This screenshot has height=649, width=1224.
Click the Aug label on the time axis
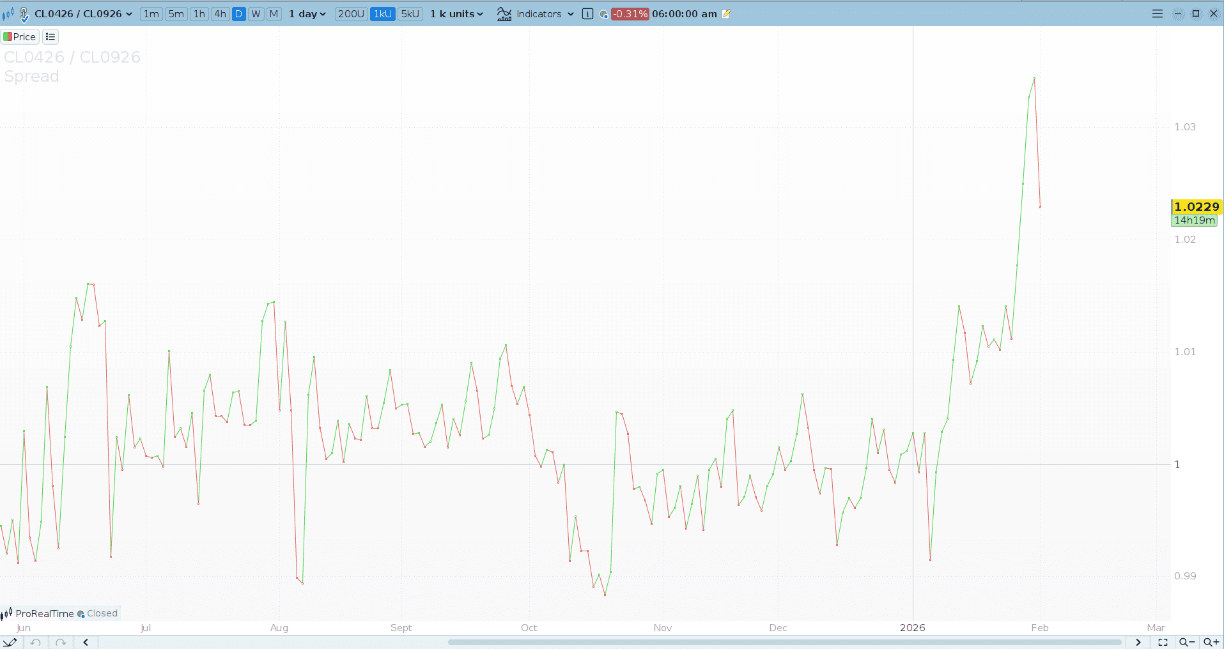279,628
